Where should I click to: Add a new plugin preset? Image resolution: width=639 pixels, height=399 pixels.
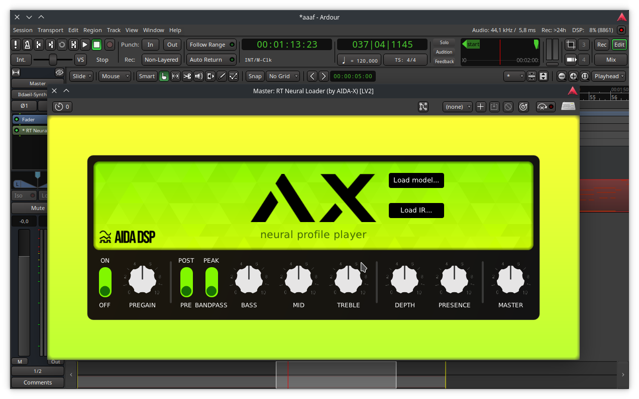coord(481,106)
